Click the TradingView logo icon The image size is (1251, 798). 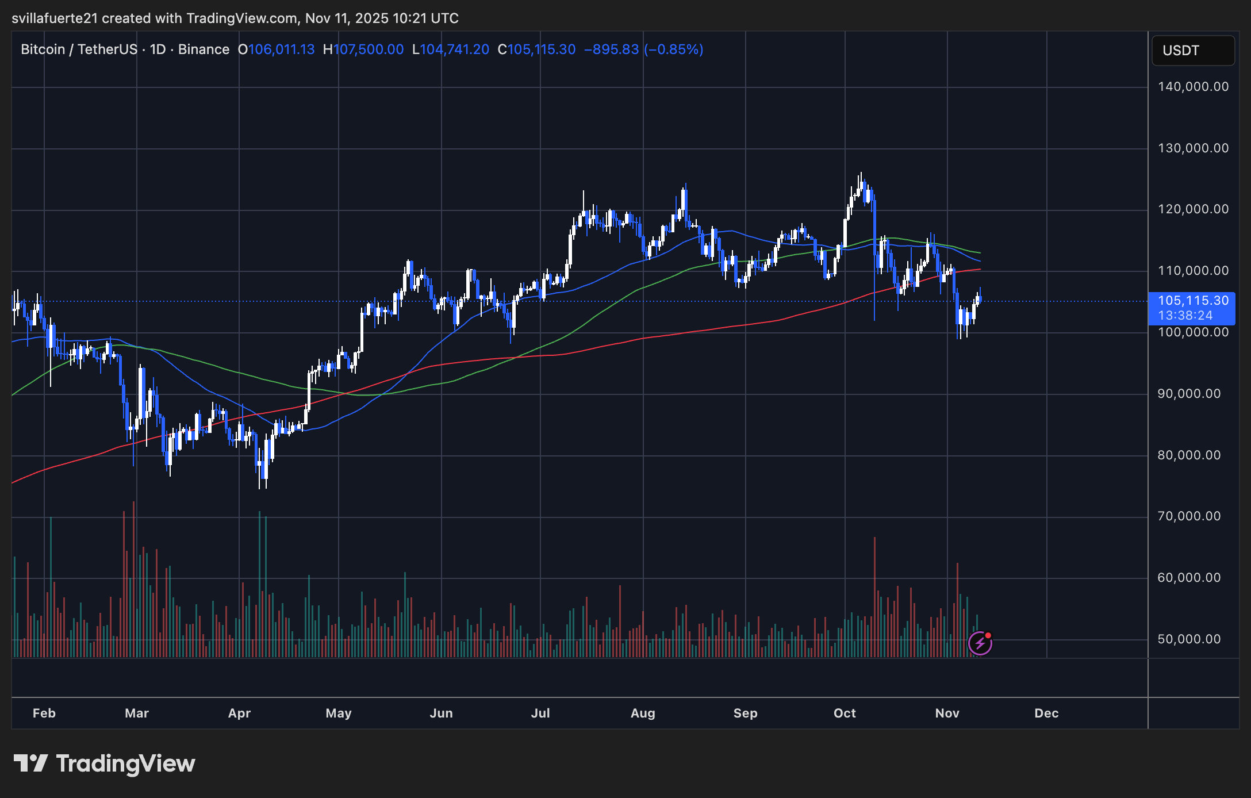pyautogui.click(x=30, y=764)
